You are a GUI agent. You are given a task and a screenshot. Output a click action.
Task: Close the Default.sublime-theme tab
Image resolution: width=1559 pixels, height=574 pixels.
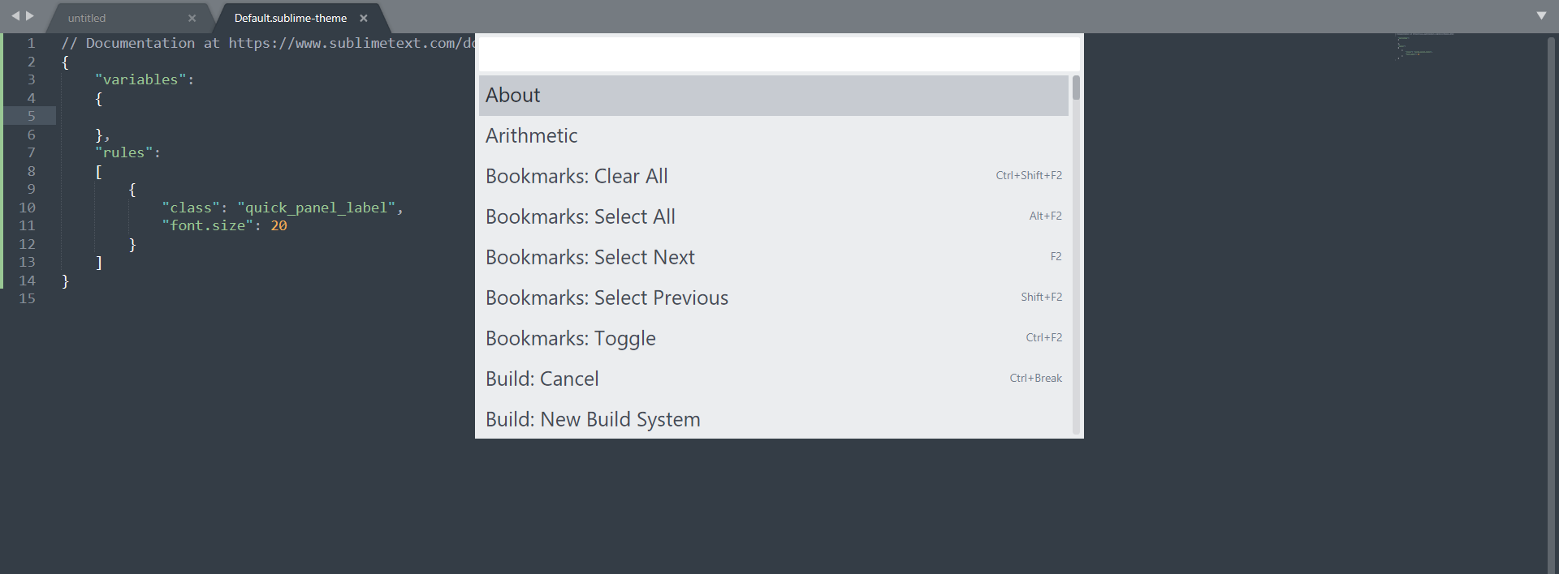(364, 18)
